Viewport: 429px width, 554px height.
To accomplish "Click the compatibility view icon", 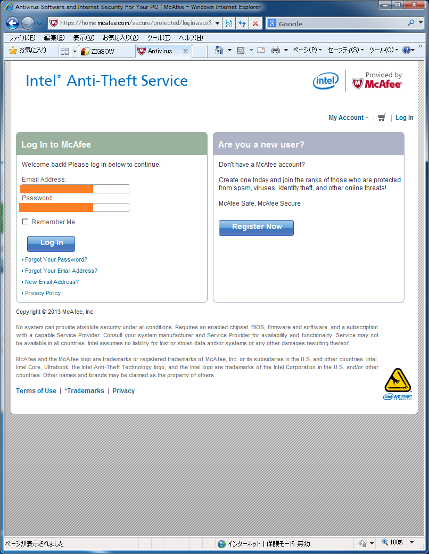I will pos(229,23).
